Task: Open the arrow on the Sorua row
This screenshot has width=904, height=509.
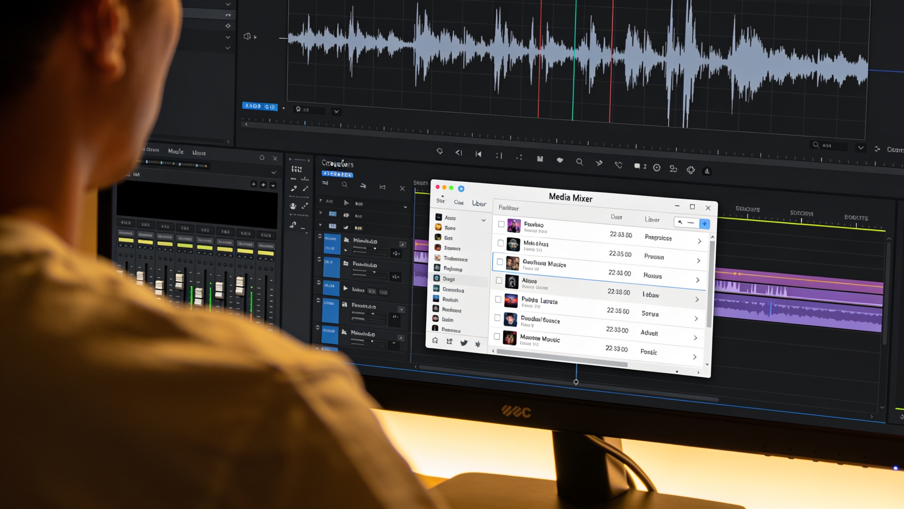Action: point(696,318)
